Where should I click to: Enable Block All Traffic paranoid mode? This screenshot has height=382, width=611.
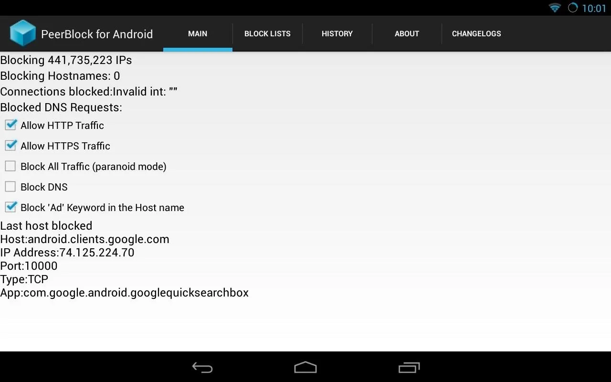tap(11, 166)
